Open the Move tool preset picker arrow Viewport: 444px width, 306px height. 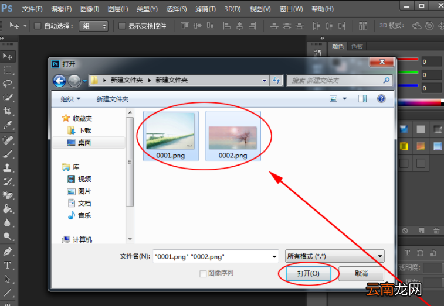25,26
